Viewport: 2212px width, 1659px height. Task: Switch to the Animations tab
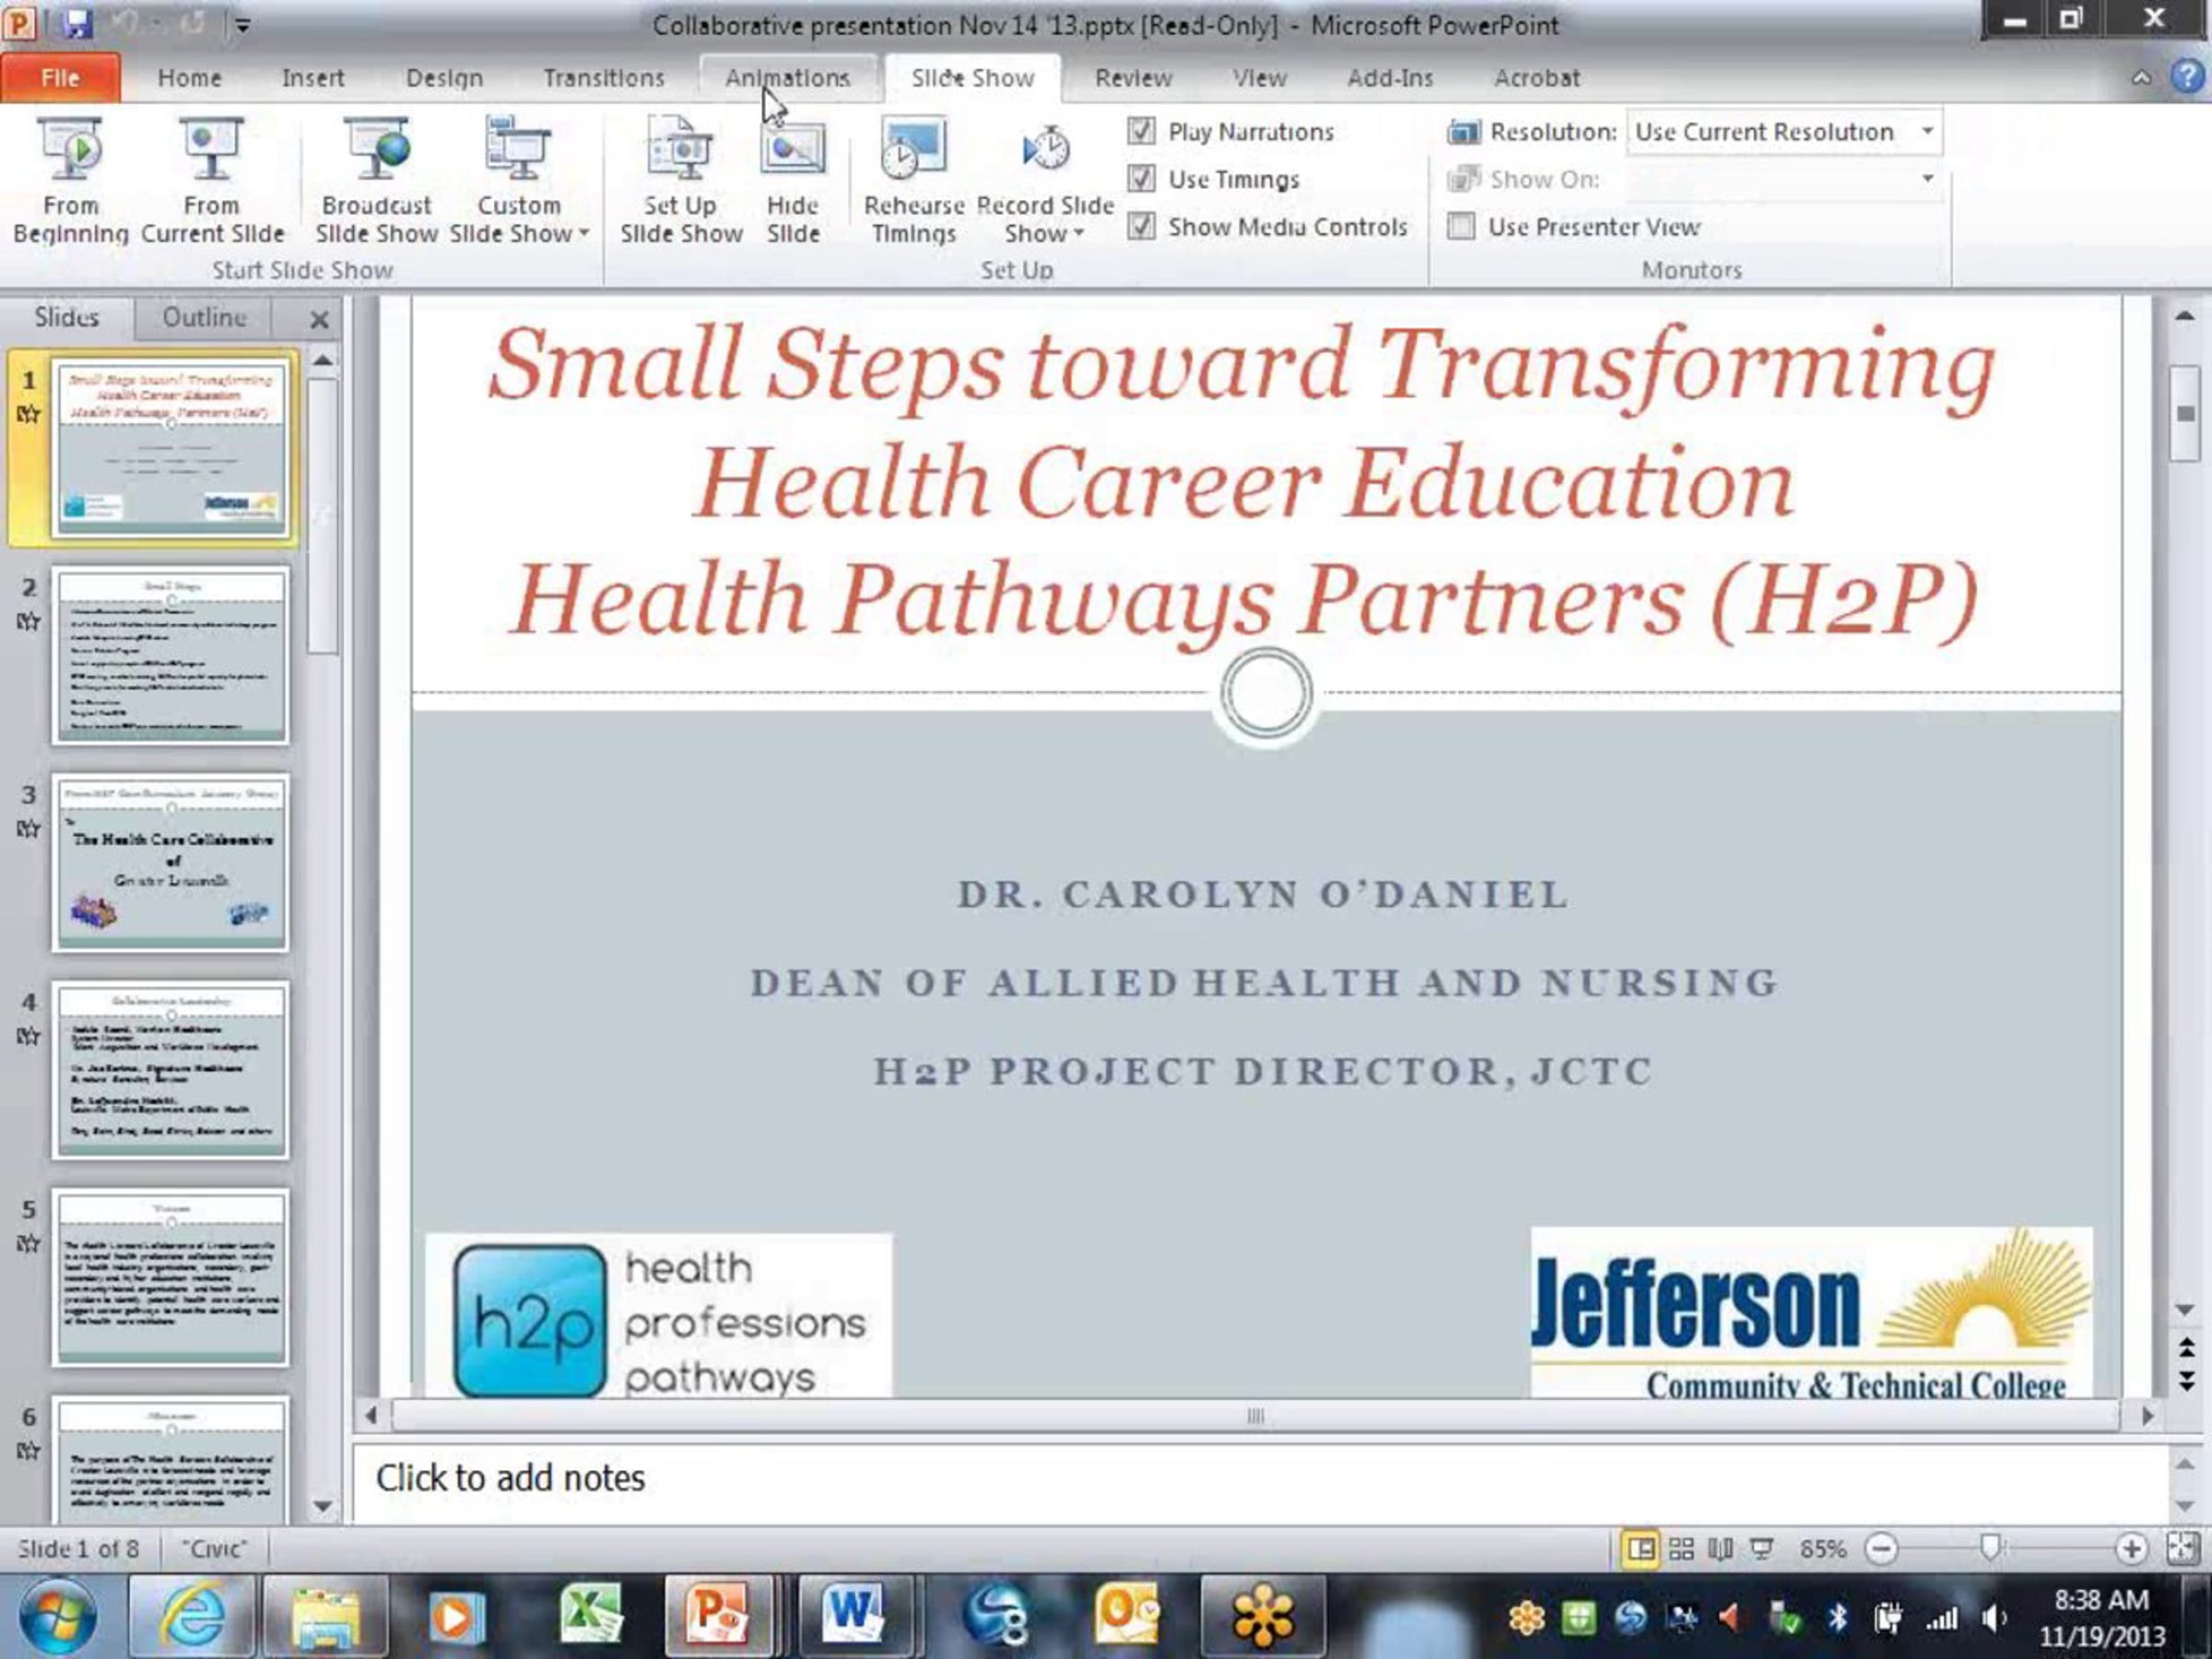[788, 78]
